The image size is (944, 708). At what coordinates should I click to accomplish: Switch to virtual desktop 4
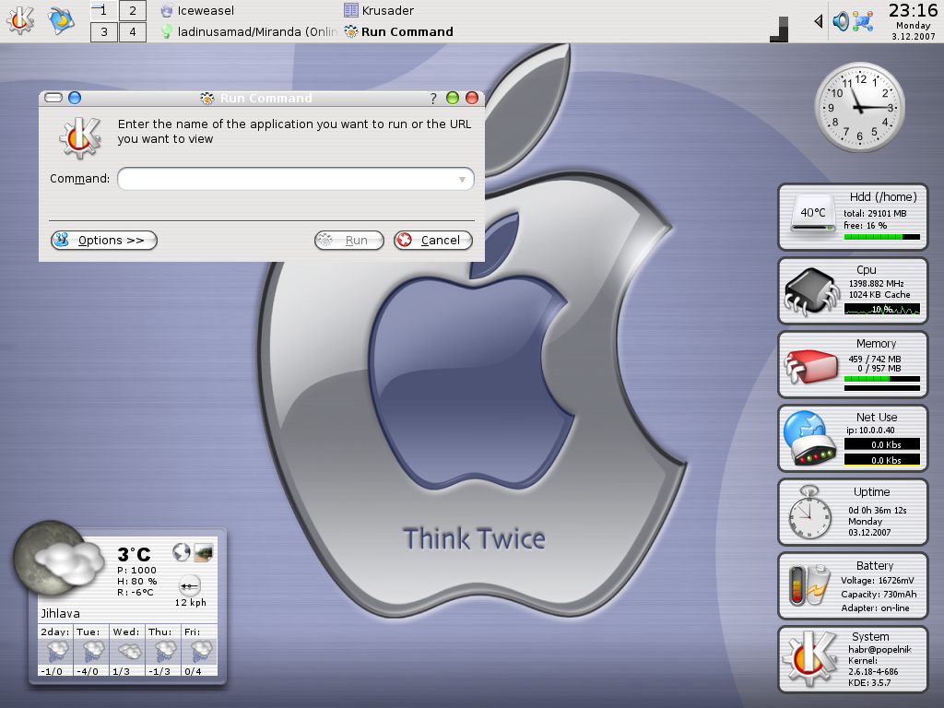click(133, 32)
